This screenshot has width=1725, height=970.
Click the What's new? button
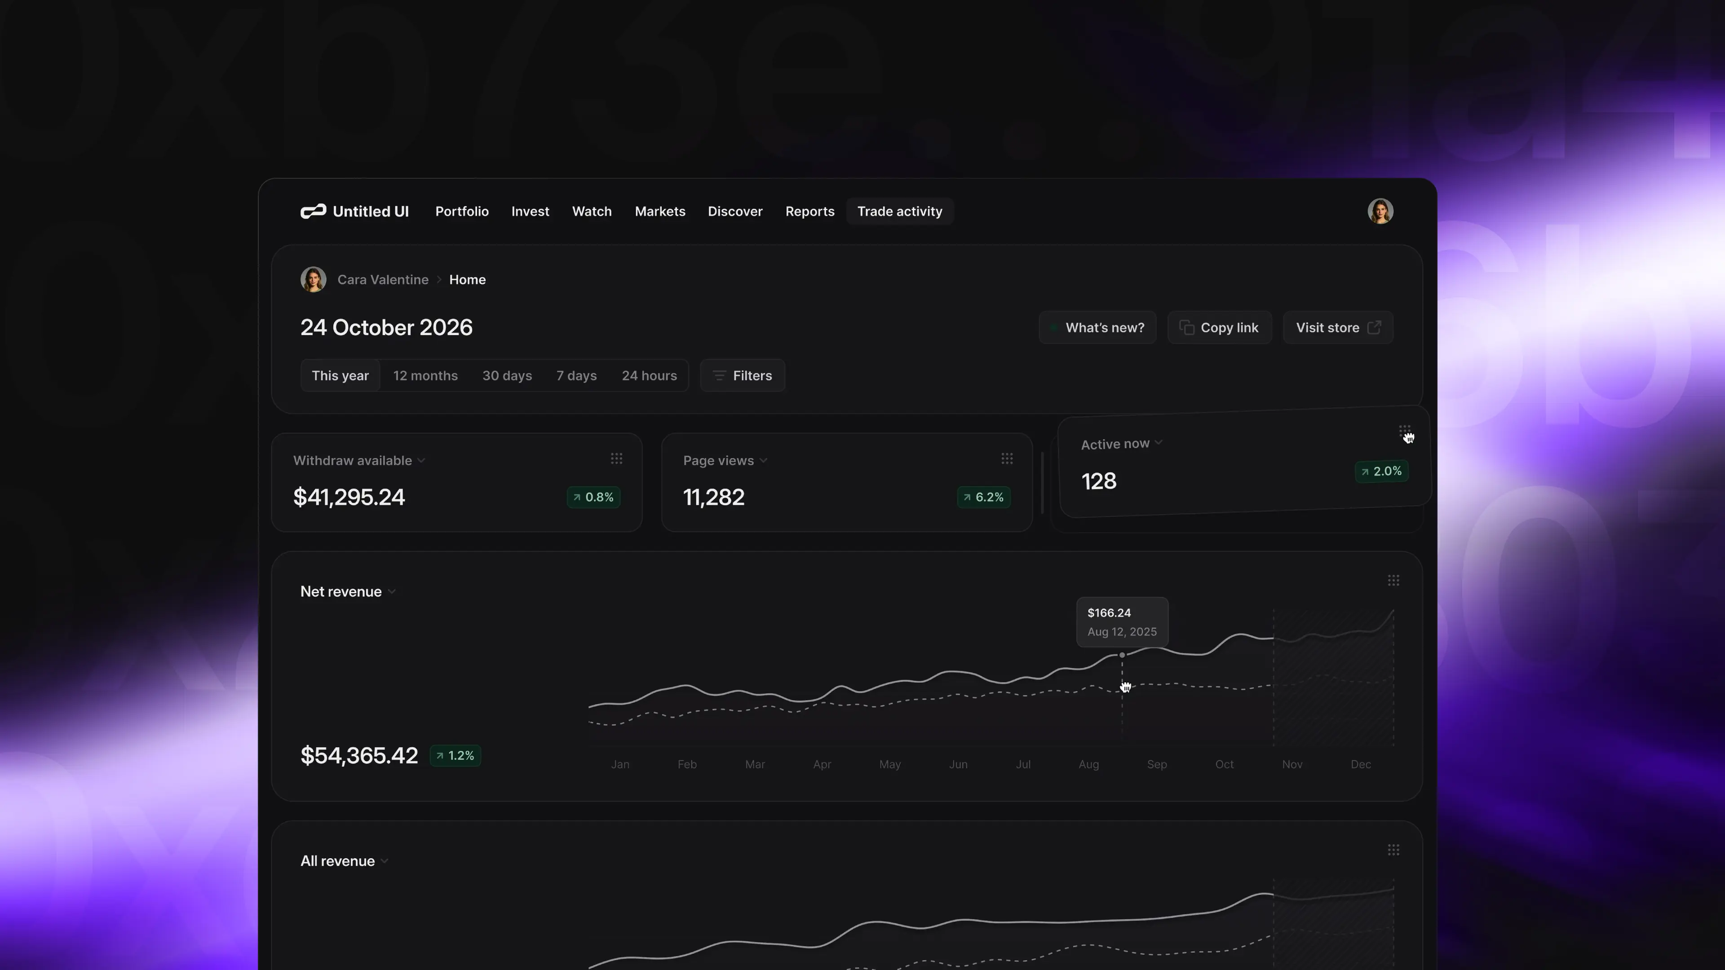click(x=1097, y=327)
